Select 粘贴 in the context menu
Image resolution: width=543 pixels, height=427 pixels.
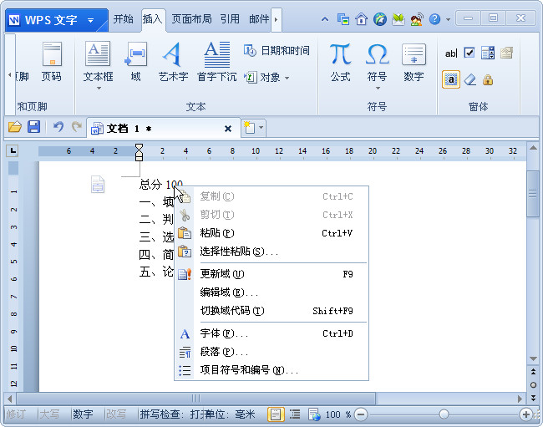[x=217, y=233]
